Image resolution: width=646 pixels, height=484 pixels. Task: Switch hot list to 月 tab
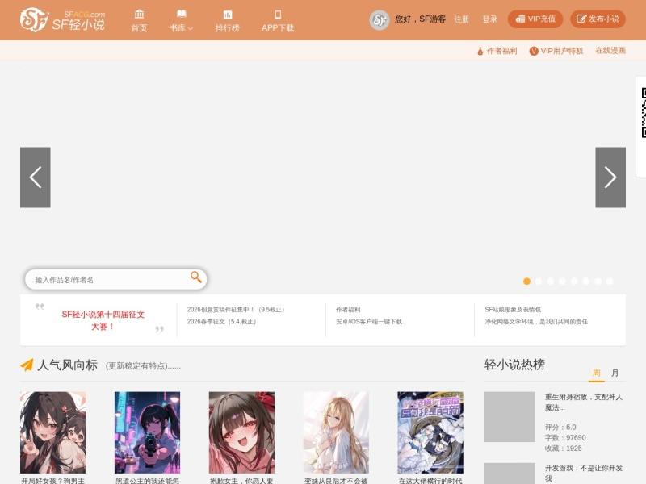615,373
